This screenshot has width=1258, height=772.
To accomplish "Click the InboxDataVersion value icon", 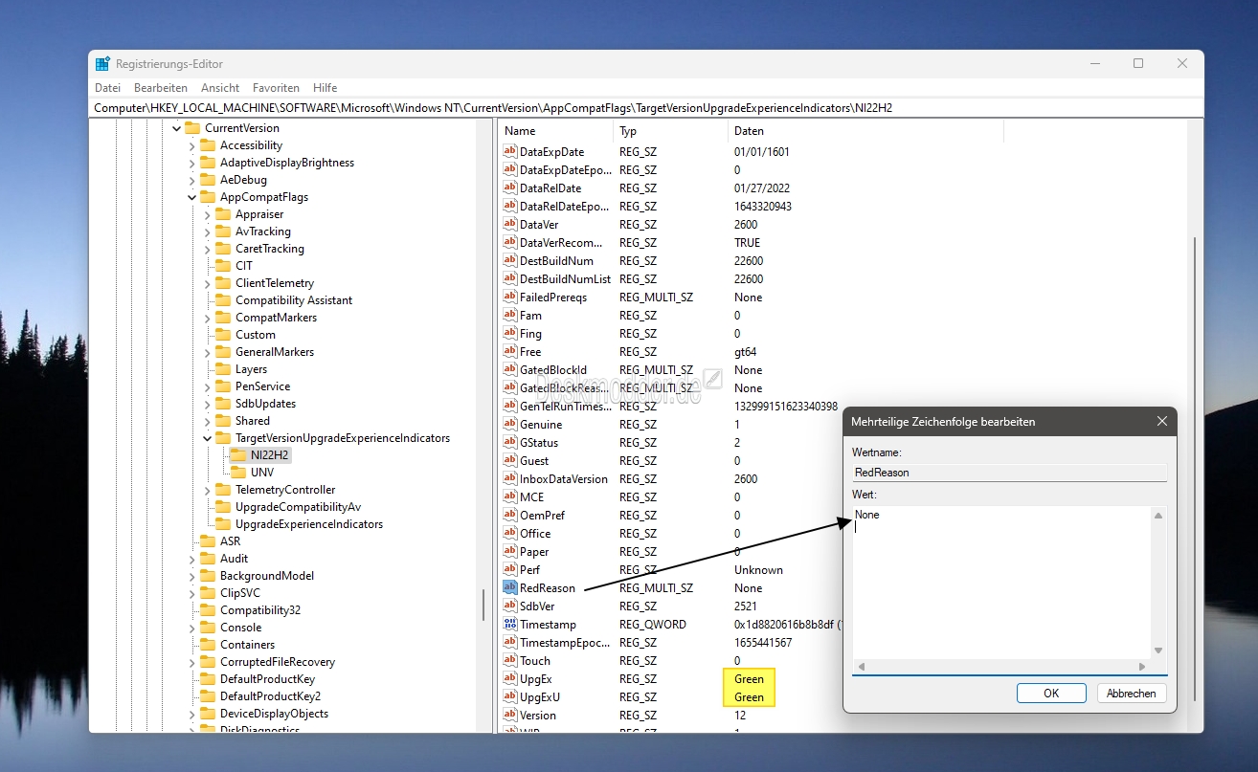I will click(509, 478).
